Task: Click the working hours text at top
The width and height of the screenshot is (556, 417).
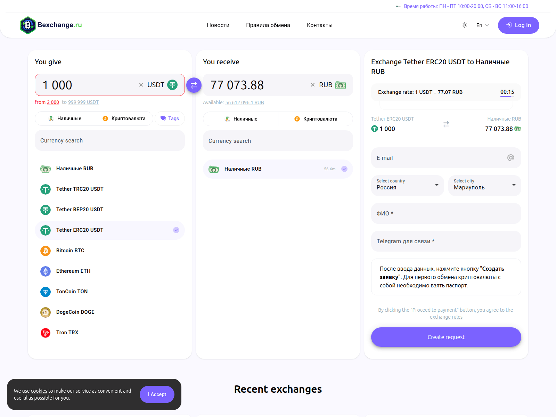Action: [466, 6]
